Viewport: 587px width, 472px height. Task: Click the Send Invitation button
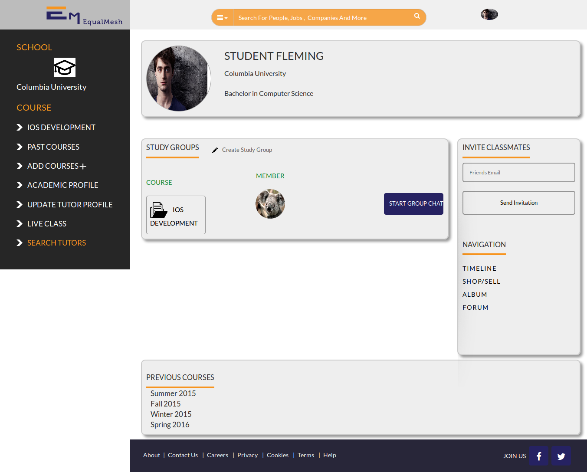pyautogui.click(x=518, y=203)
